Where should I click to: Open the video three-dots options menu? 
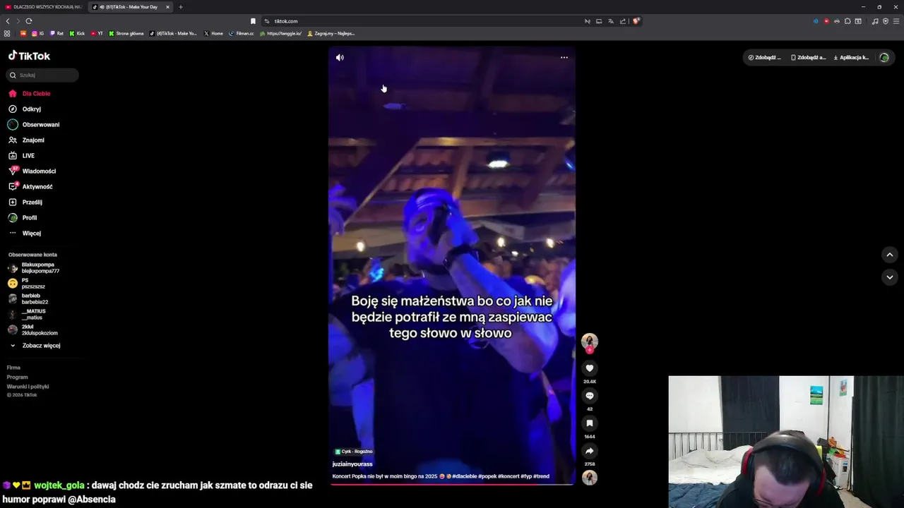click(564, 58)
